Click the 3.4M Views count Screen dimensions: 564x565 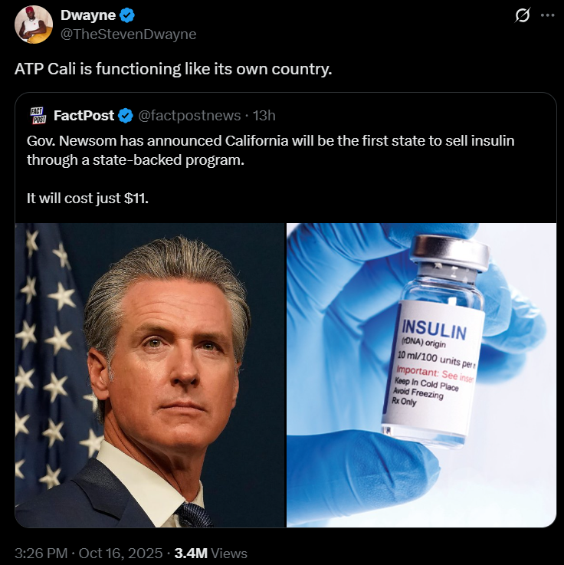[x=211, y=553]
